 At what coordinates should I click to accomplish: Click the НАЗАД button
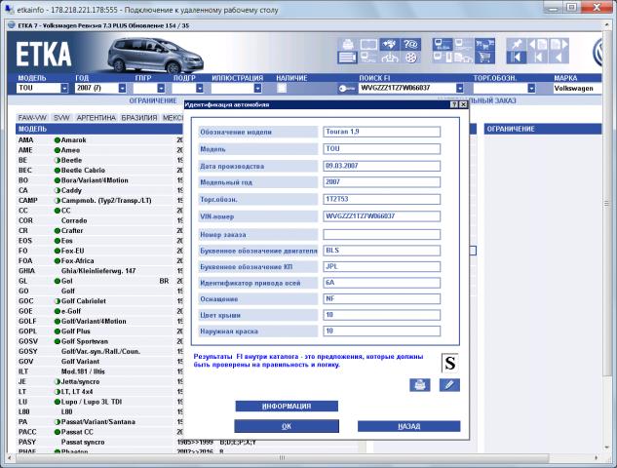click(408, 426)
